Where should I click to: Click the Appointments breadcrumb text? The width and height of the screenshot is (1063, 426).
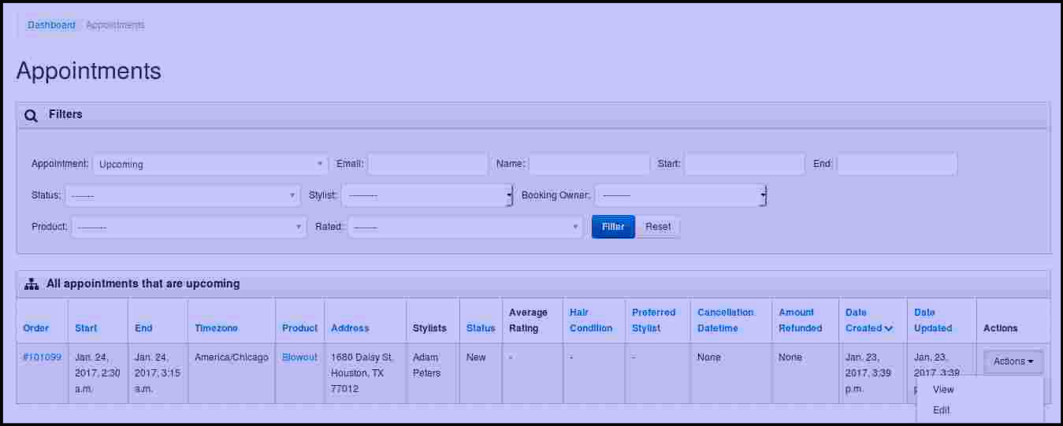(115, 25)
